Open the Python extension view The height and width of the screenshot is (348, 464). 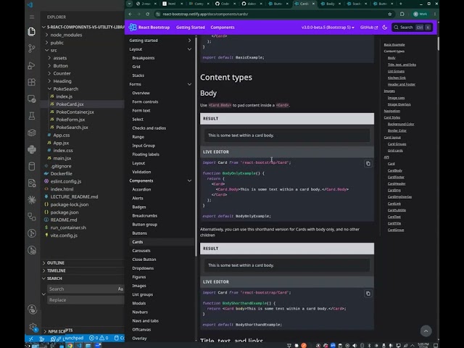(x=32, y=149)
